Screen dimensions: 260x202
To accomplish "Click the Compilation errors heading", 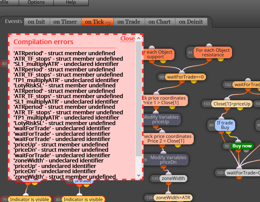I will point(44,42).
